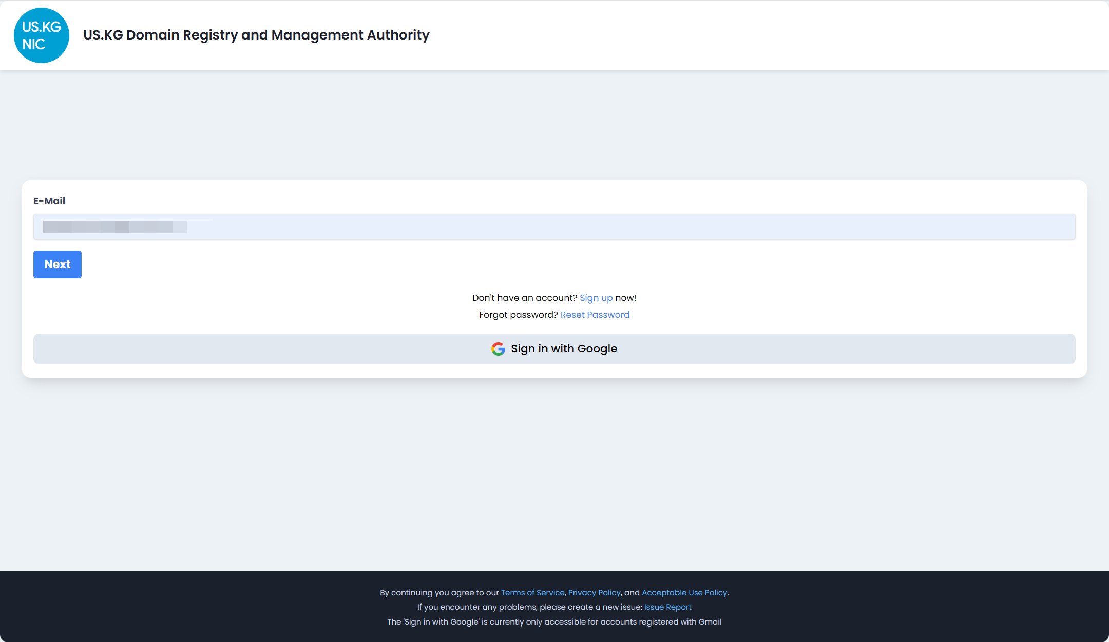Click the Google G logo icon
Screen dimensions: 1109x642
[x=498, y=349]
